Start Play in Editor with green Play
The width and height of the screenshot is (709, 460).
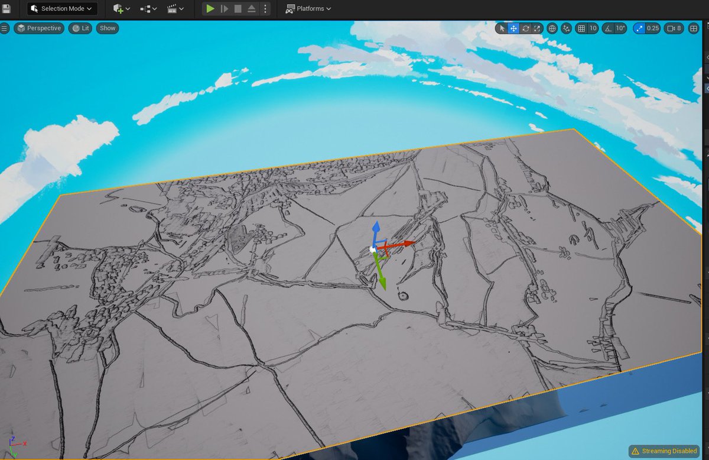[x=210, y=8]
